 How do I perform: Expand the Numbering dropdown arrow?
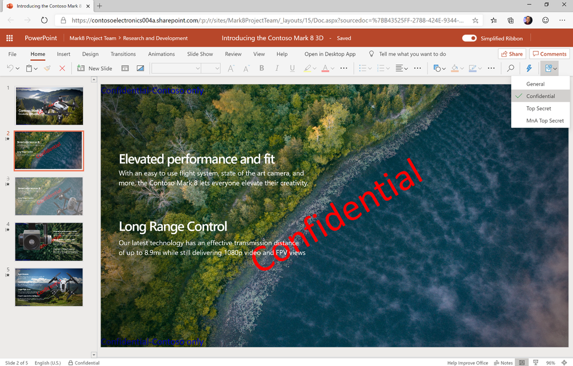click(x=388, y=68)
